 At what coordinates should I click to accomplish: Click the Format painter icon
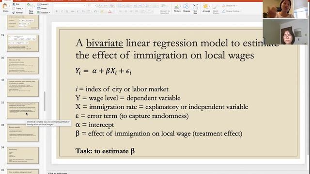(14, 13)
